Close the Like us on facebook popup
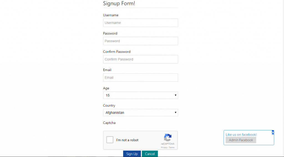284x157 pixels. tap(273, 133)
